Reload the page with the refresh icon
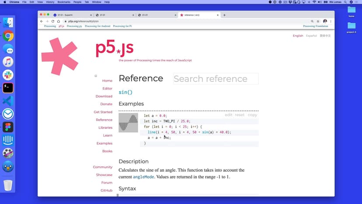 (x=52, y=21)
